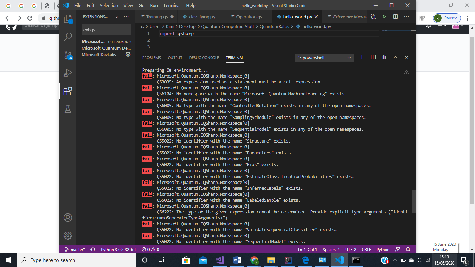Click the Source Control sidebar icon
Image resolution: width=475 pixels, height=267 pixels.
pos(67,55)
